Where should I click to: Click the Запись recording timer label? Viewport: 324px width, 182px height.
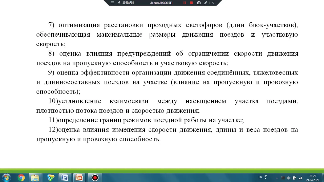point(161,3)
